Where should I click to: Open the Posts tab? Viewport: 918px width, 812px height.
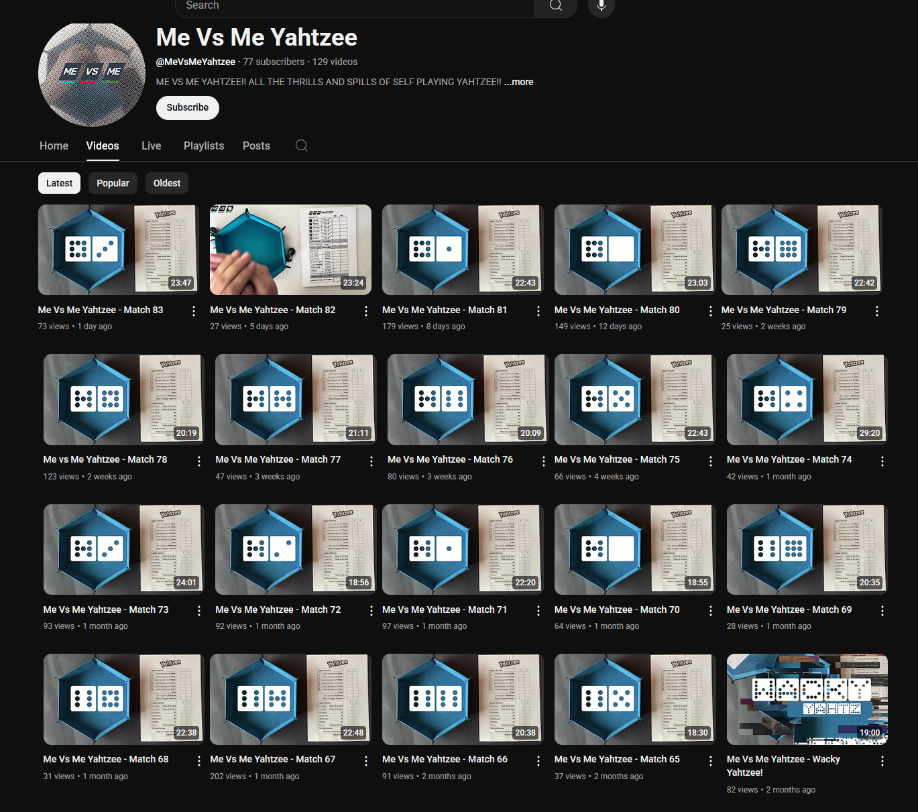point(256,146)
